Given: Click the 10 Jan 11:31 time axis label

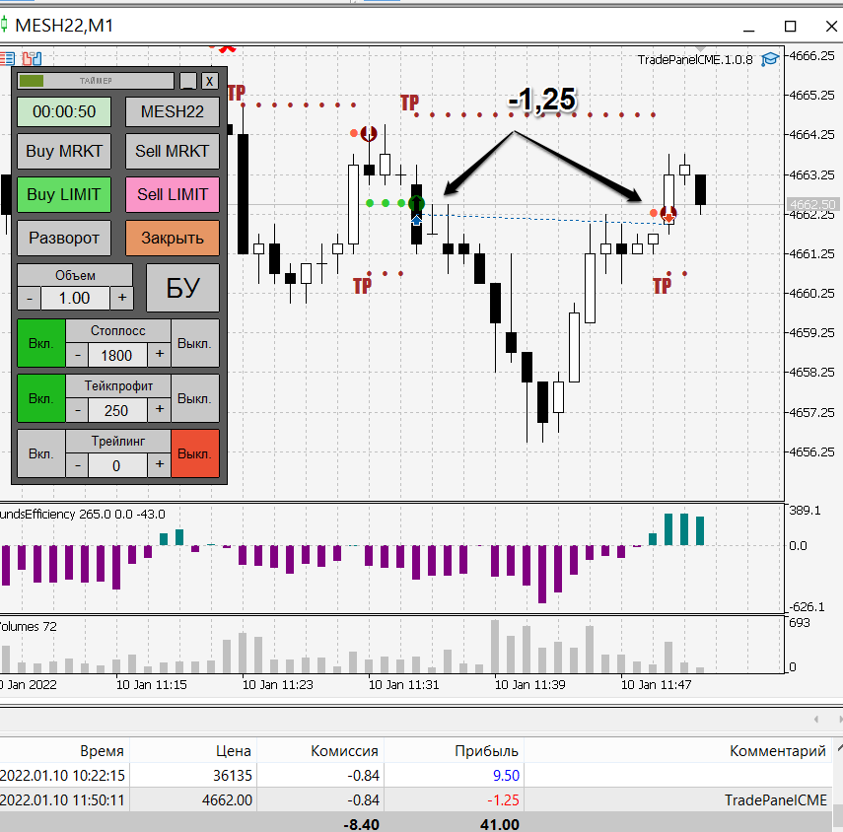Looking at the screenshot, I should click(404, 685).
